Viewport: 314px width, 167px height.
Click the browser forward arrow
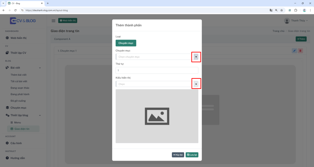click(10, 10)
